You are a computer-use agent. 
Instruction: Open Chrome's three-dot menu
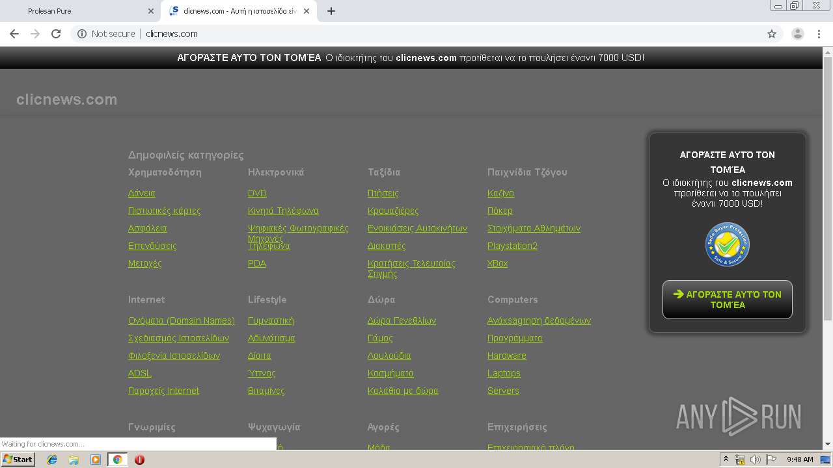click(x=819, y=34)
